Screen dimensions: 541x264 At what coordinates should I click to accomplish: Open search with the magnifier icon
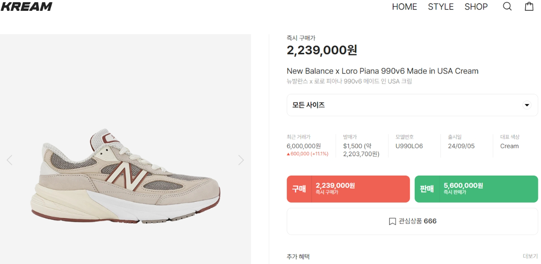507,7
